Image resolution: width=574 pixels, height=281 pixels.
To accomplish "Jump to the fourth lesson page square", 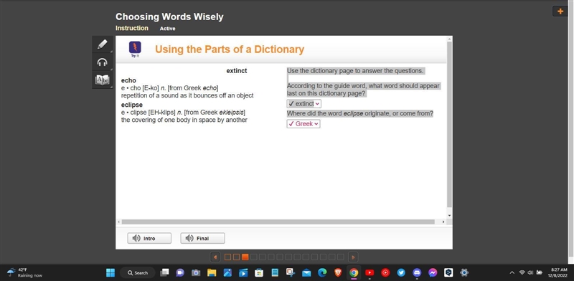I will tap(254, 257).
